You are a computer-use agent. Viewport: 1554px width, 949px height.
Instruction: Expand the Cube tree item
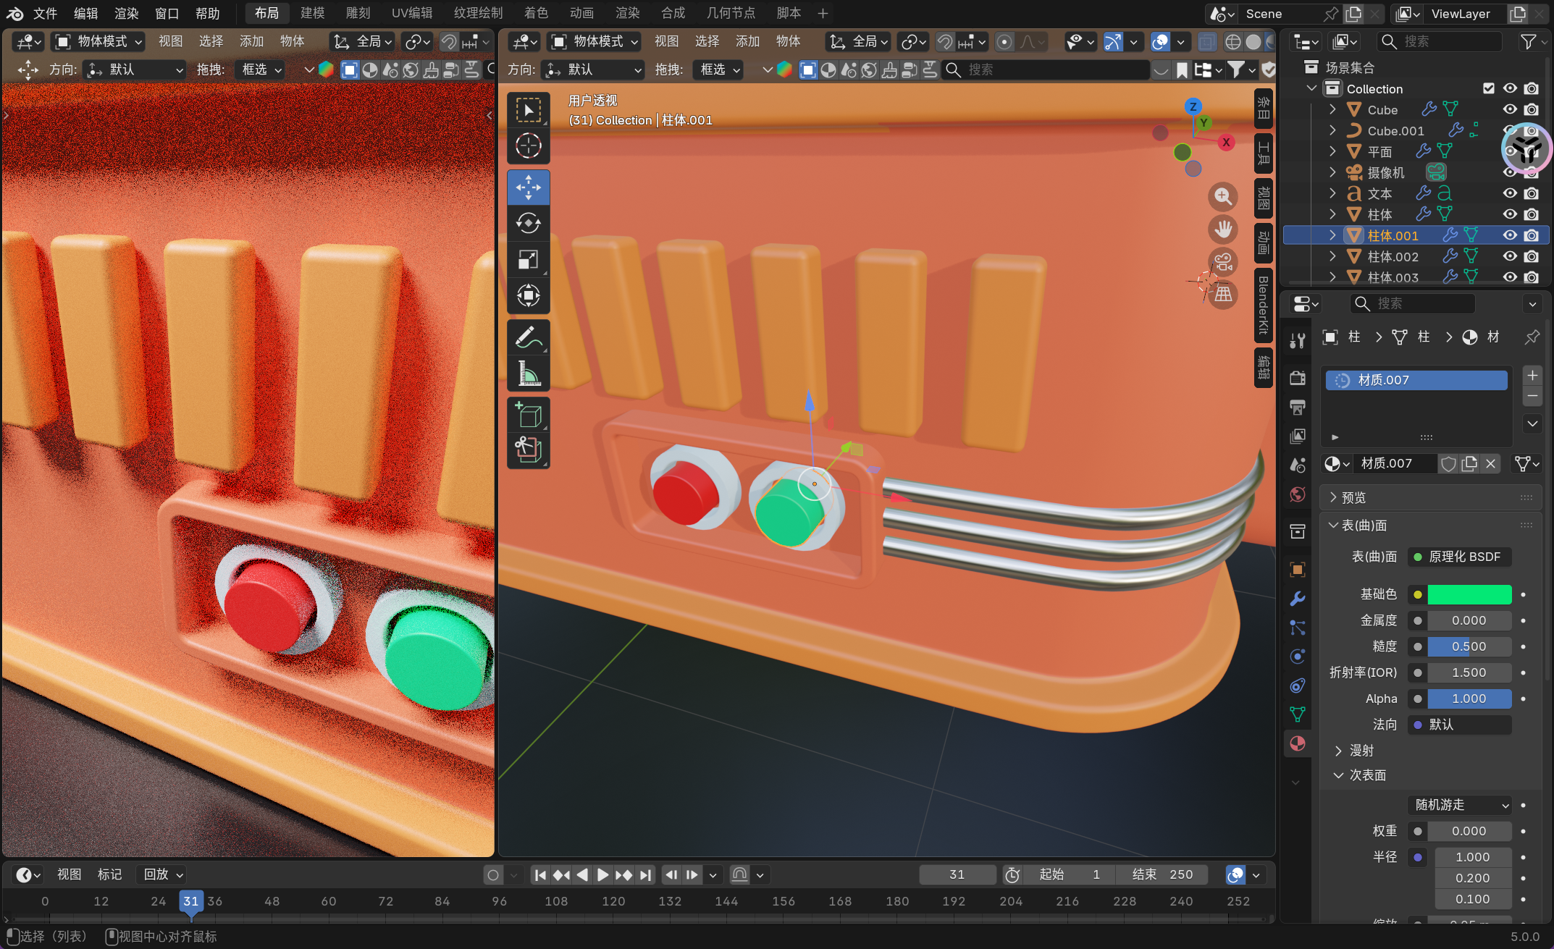pyautogui.click(x=1332, y=109)
